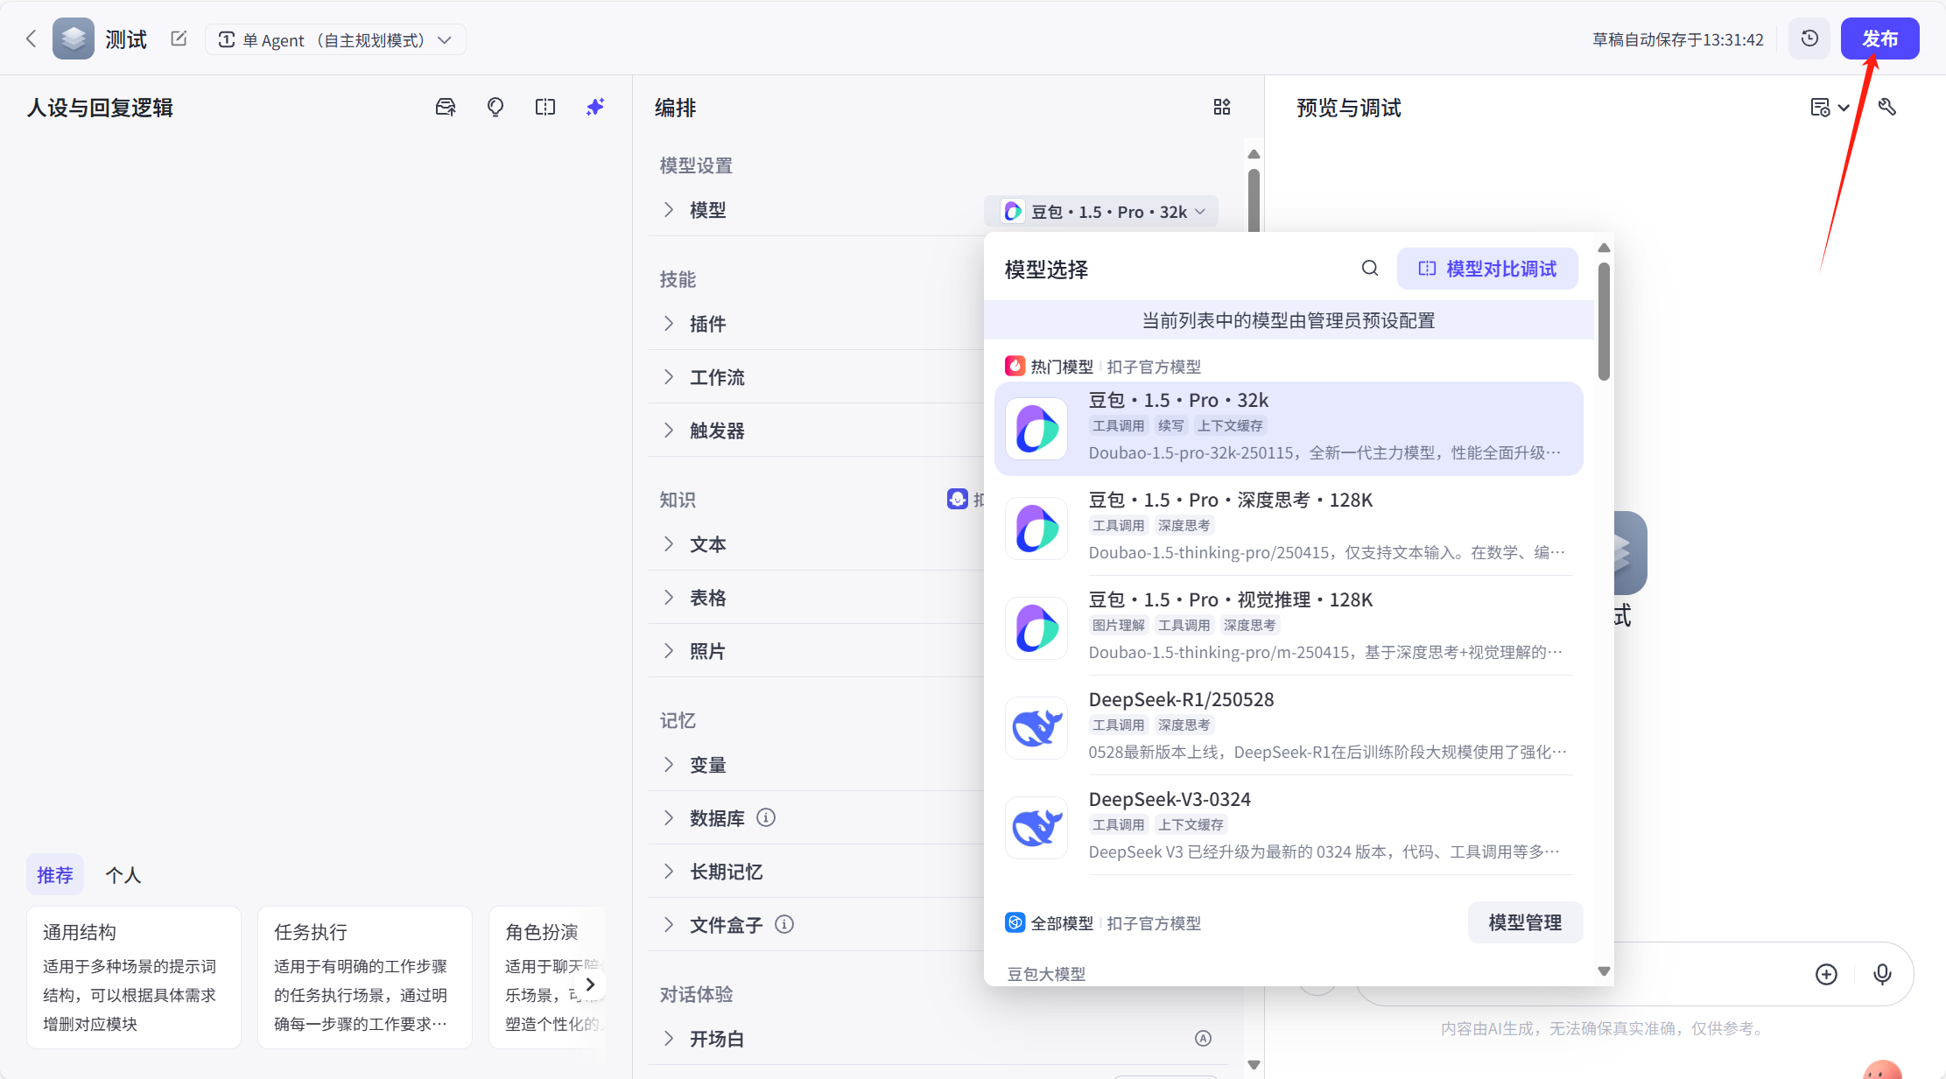
Task: Select the 通用结构 prompt template card
Action: [134, 977]
